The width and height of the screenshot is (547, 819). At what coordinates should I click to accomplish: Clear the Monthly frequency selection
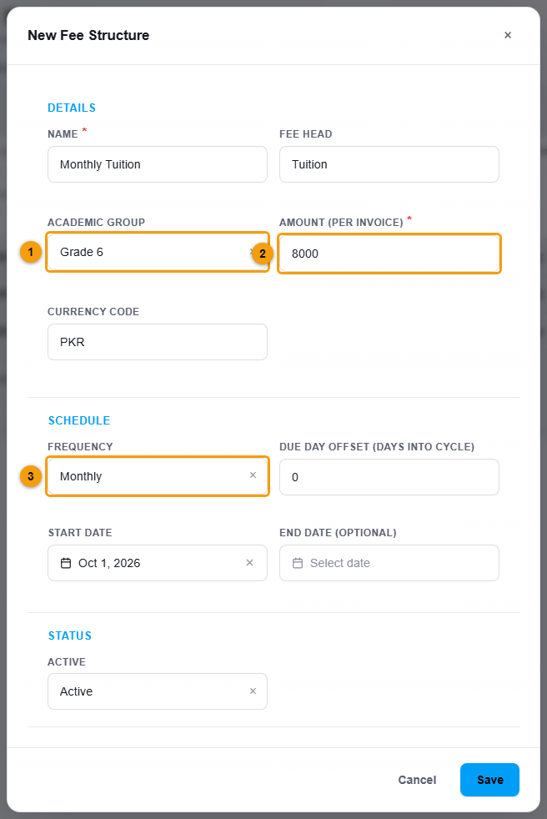pos(253,475)
